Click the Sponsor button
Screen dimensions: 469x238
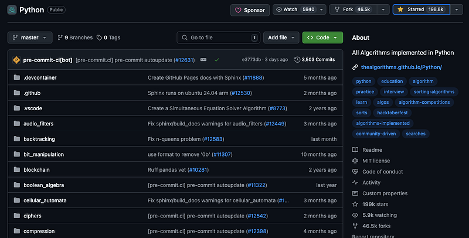click(250, 10)
